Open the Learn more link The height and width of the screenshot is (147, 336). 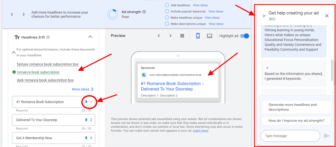[x=201, y=131]
